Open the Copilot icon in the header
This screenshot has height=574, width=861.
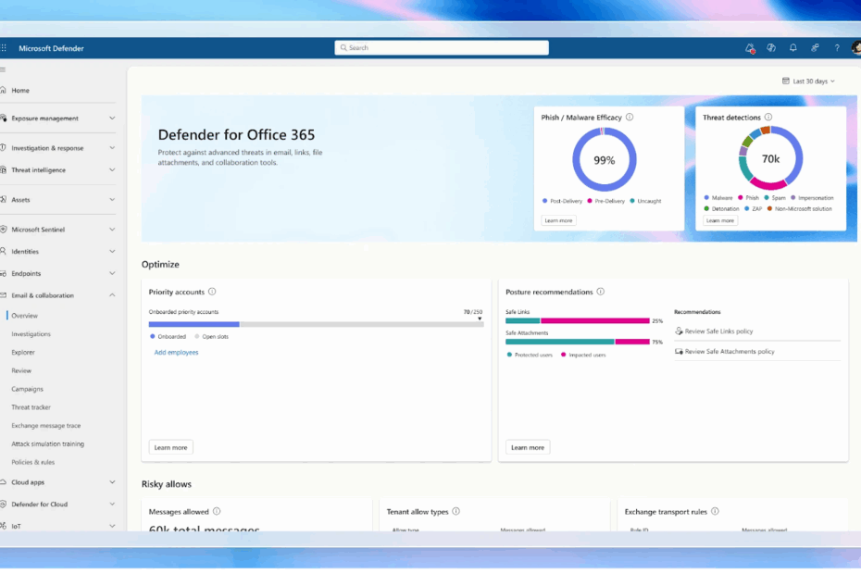pos(771,48)
